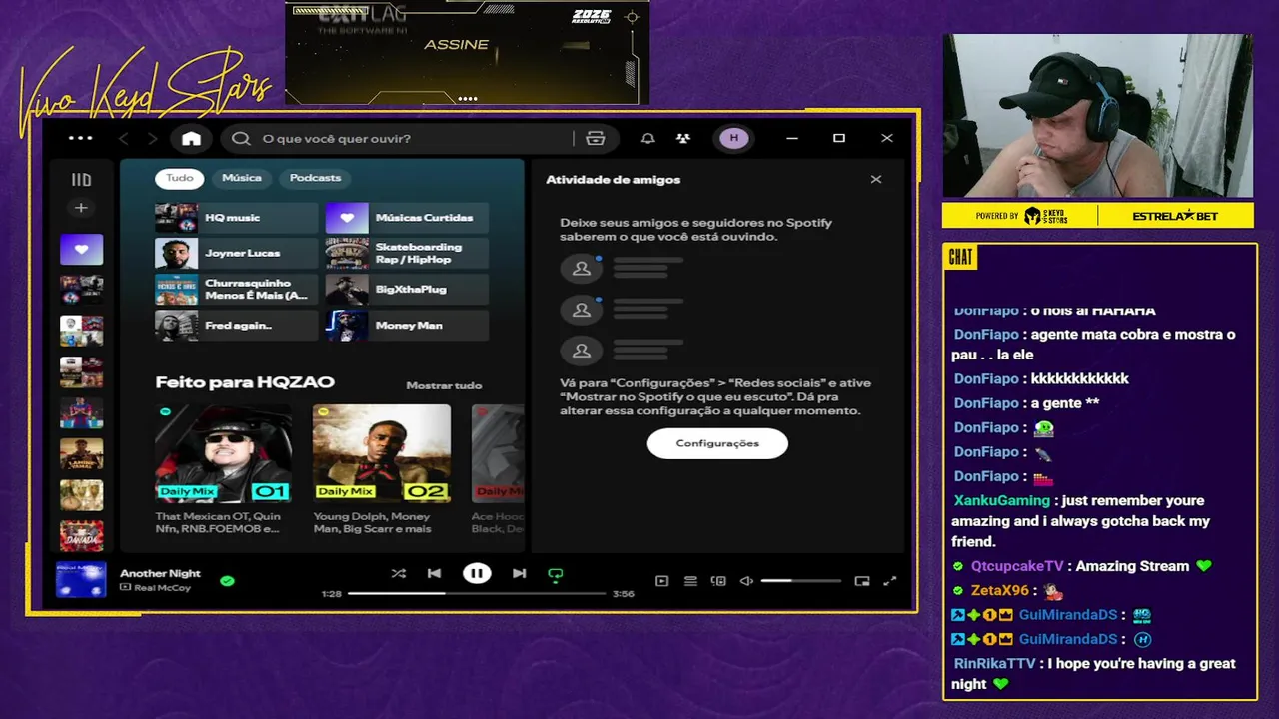Open Spotify Home

tap(191, 138)
